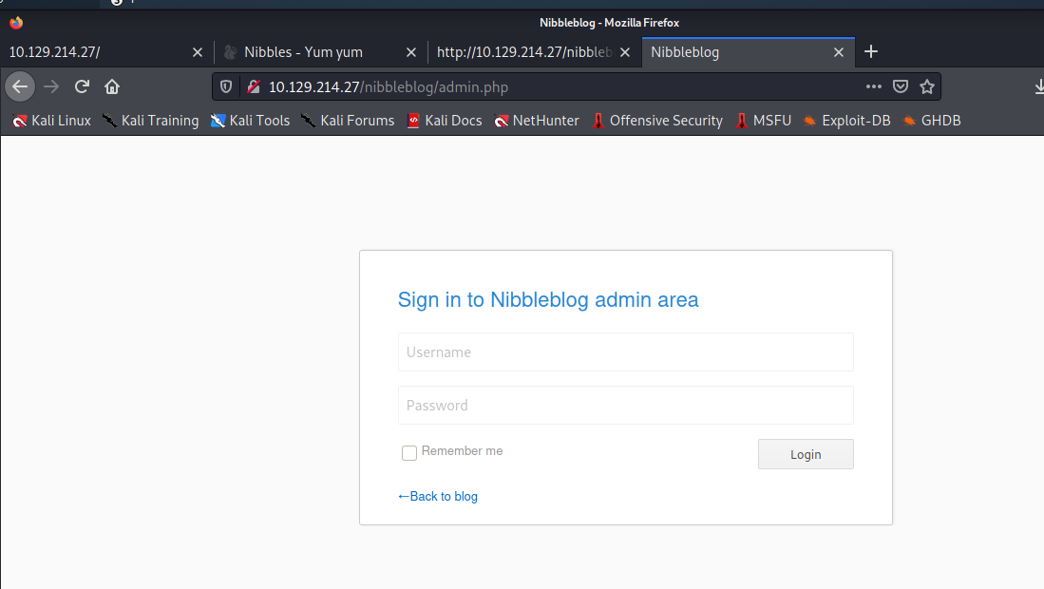The image size is (1044, 589).
Task: Reload the current page
Action: [82, 86]
